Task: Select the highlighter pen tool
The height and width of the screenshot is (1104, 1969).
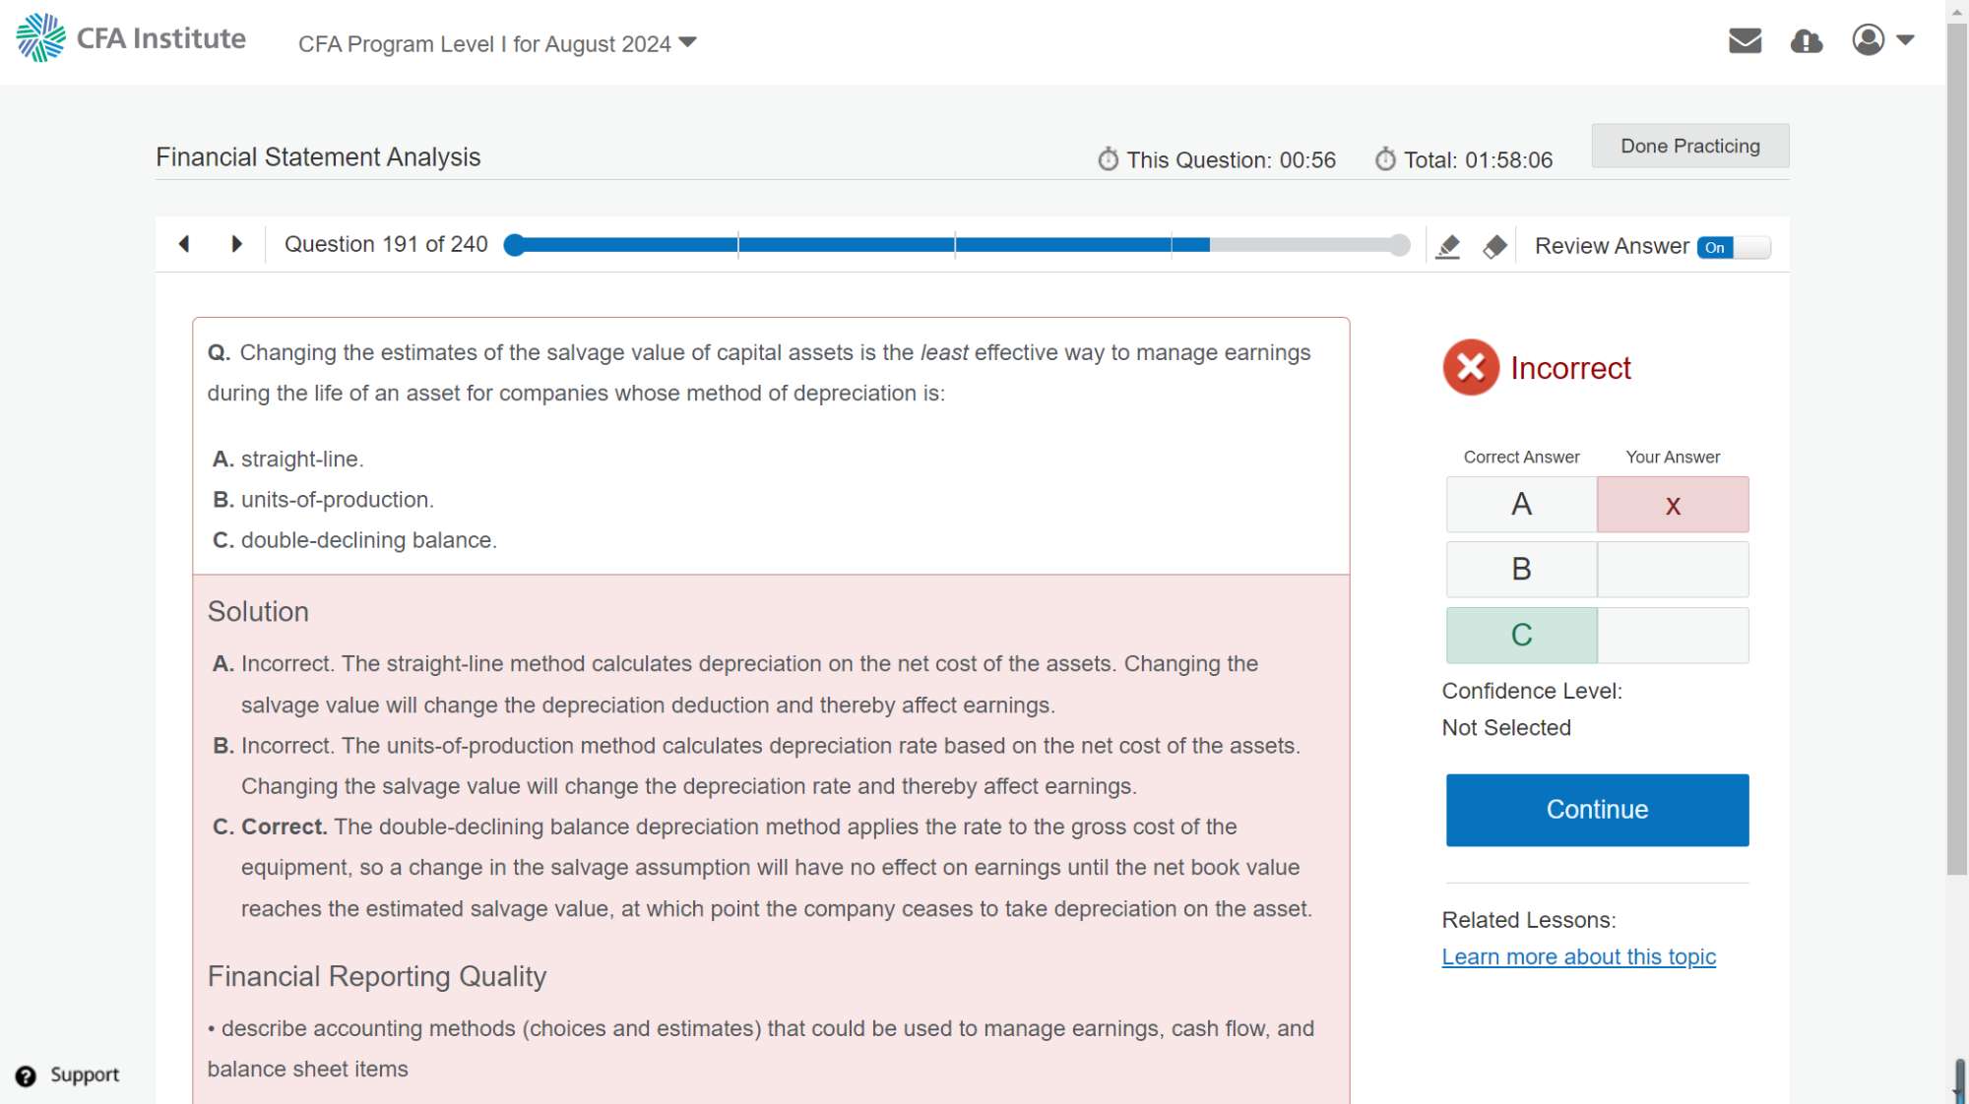Action: click(x=1447, y=246)
